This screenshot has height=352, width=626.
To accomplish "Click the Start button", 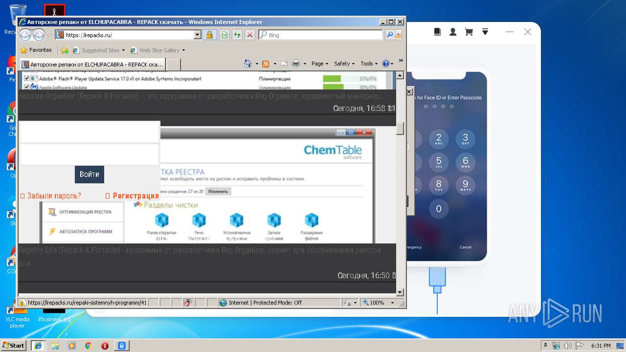I will point(14,346).
